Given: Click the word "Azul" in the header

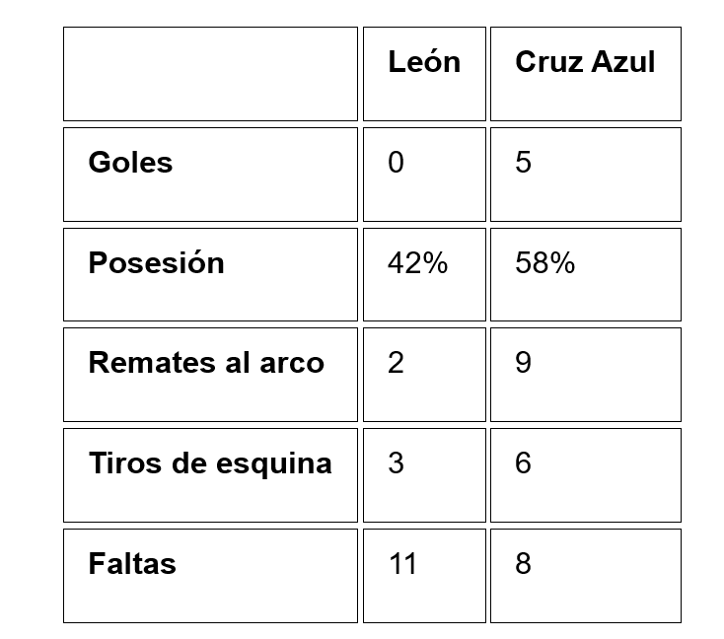Looking at the screenshot, I should point(623,62).
